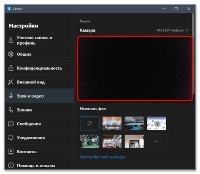Viewport: 200px width, 174px height.
Task: Click the microphone icon for Звук и видео
Action: point(11,96)
